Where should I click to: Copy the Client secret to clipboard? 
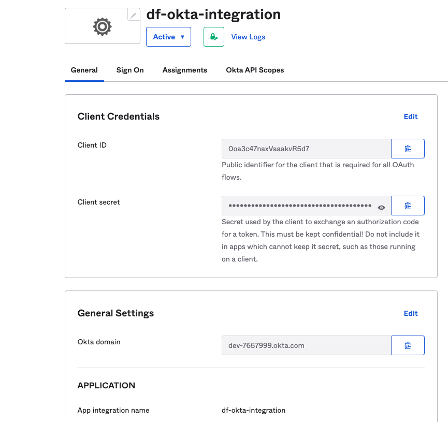[x=408, y=206]
